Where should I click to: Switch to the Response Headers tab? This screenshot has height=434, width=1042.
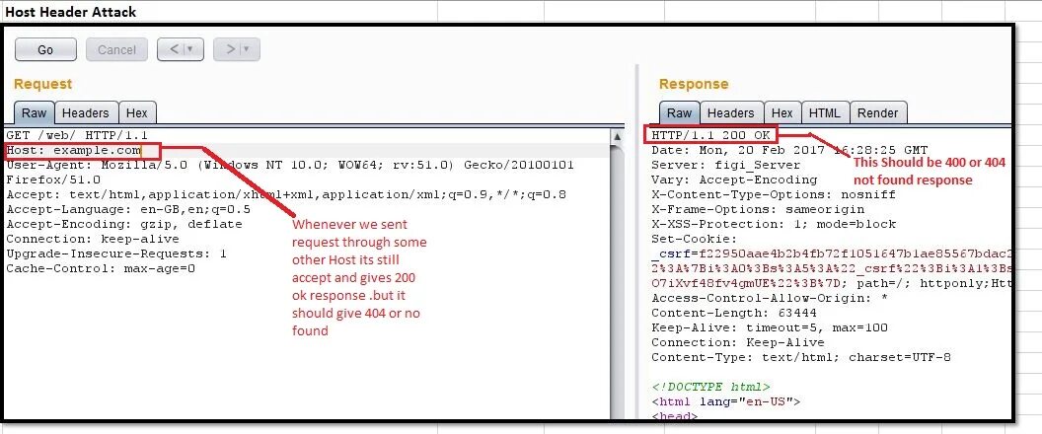coord(730,113)
